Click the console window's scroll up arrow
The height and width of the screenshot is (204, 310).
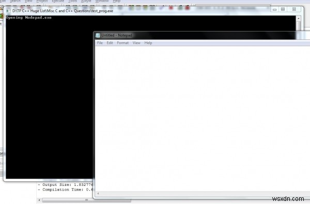click(x=298, y=19)
